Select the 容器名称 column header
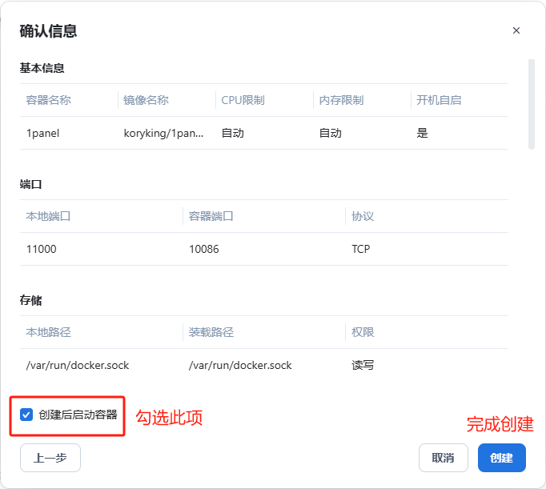 point(48,100)
